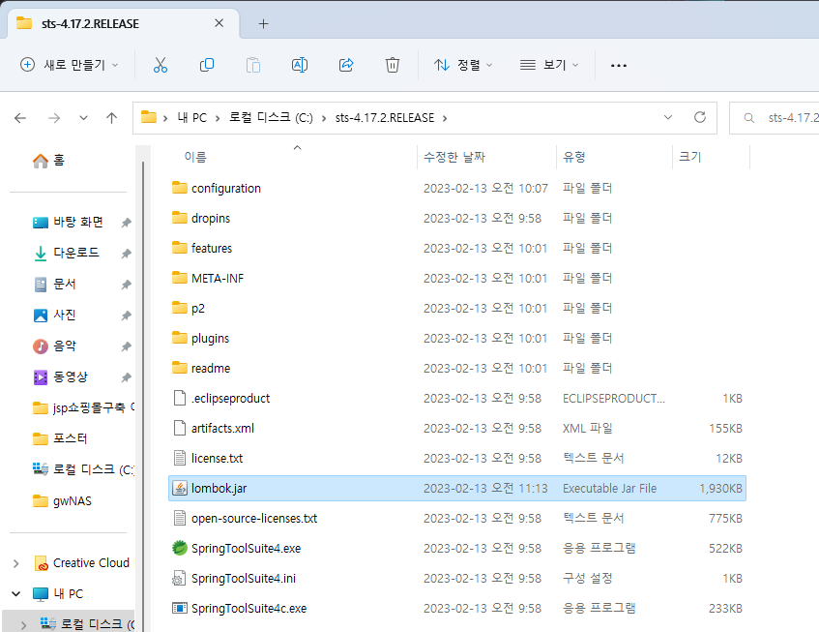This screenshot has width=819, height=632.
Task: Expand chevron after sts-4.17.2.RELEASE in breadcrumb
Action: click(x=445, y=118)
